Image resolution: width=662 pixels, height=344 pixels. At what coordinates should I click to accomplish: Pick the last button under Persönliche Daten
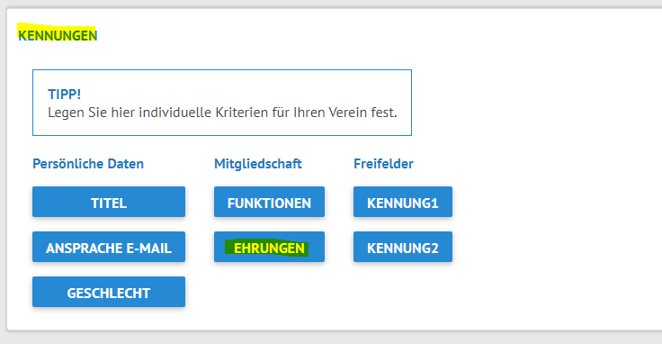point(109,292)
